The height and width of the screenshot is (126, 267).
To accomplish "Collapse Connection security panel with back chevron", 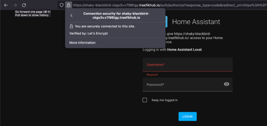I will 71,16.
